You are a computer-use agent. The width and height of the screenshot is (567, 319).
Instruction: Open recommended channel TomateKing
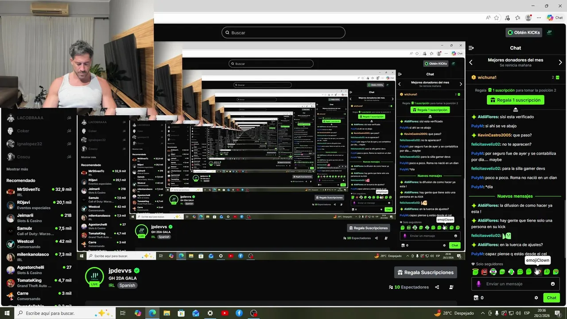pyautogui.click(x=39, y=283)
